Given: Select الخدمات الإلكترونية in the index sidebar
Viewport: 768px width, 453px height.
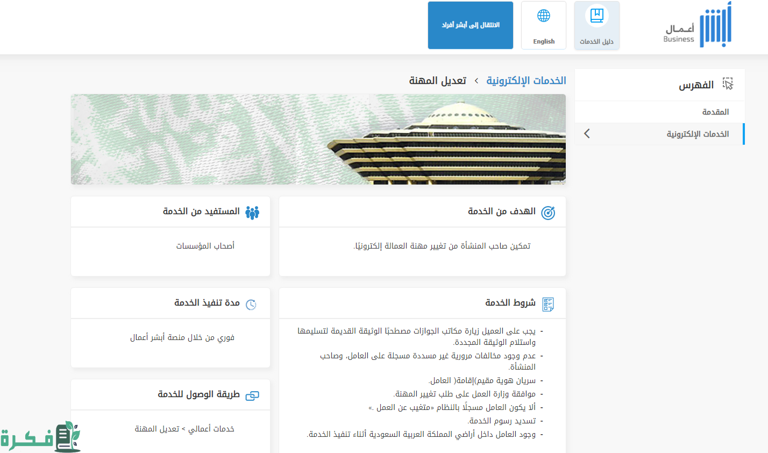Looking at the screenshot, I should click(x=698, y=134).
